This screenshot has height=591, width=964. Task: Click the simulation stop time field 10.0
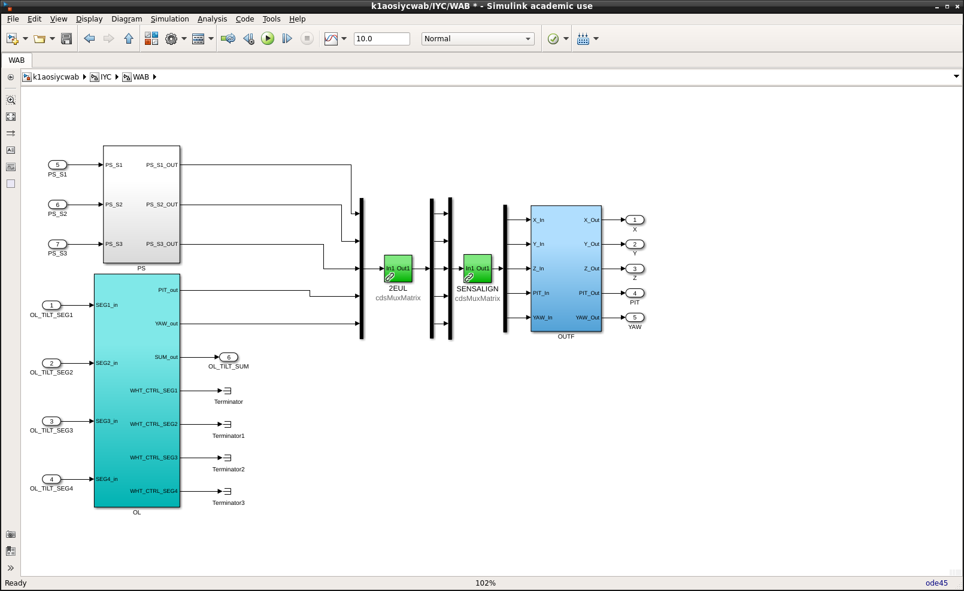382,39
